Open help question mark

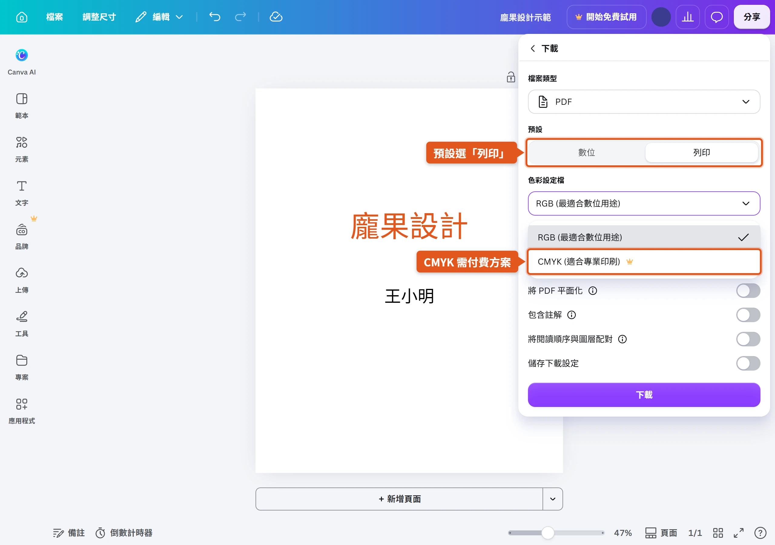(x=760, y=533)
